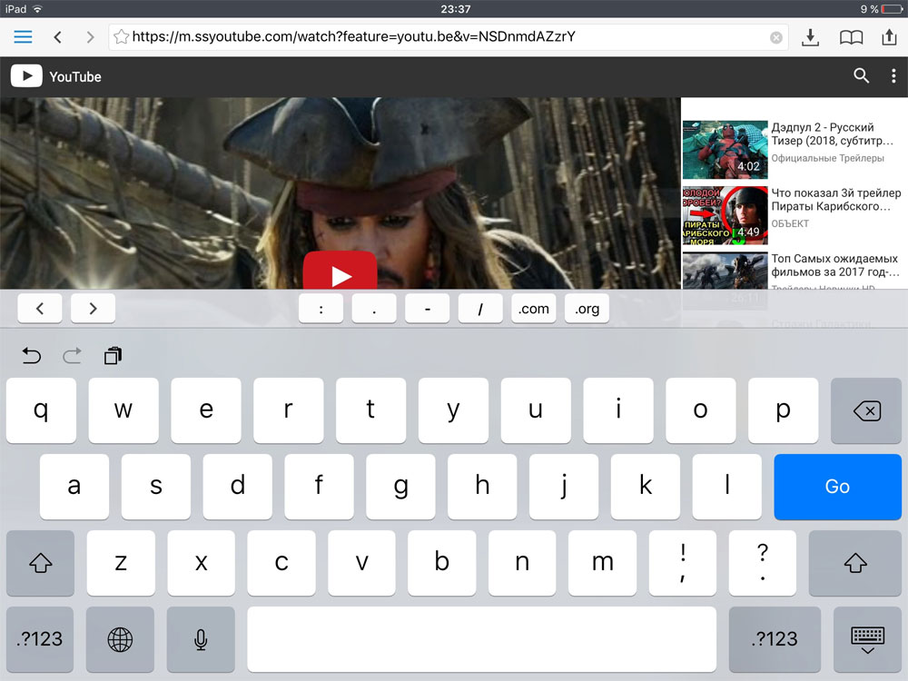Tap the question mark/period key
Viewport: 908px width, 681px height.
(x=763, y=563)
